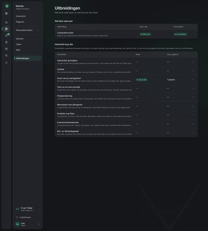The width and height of the screenshot is (208, 231).
Task: Open options menu for Grafiek row
Action: pyautogui.click(x=193, y=71)
